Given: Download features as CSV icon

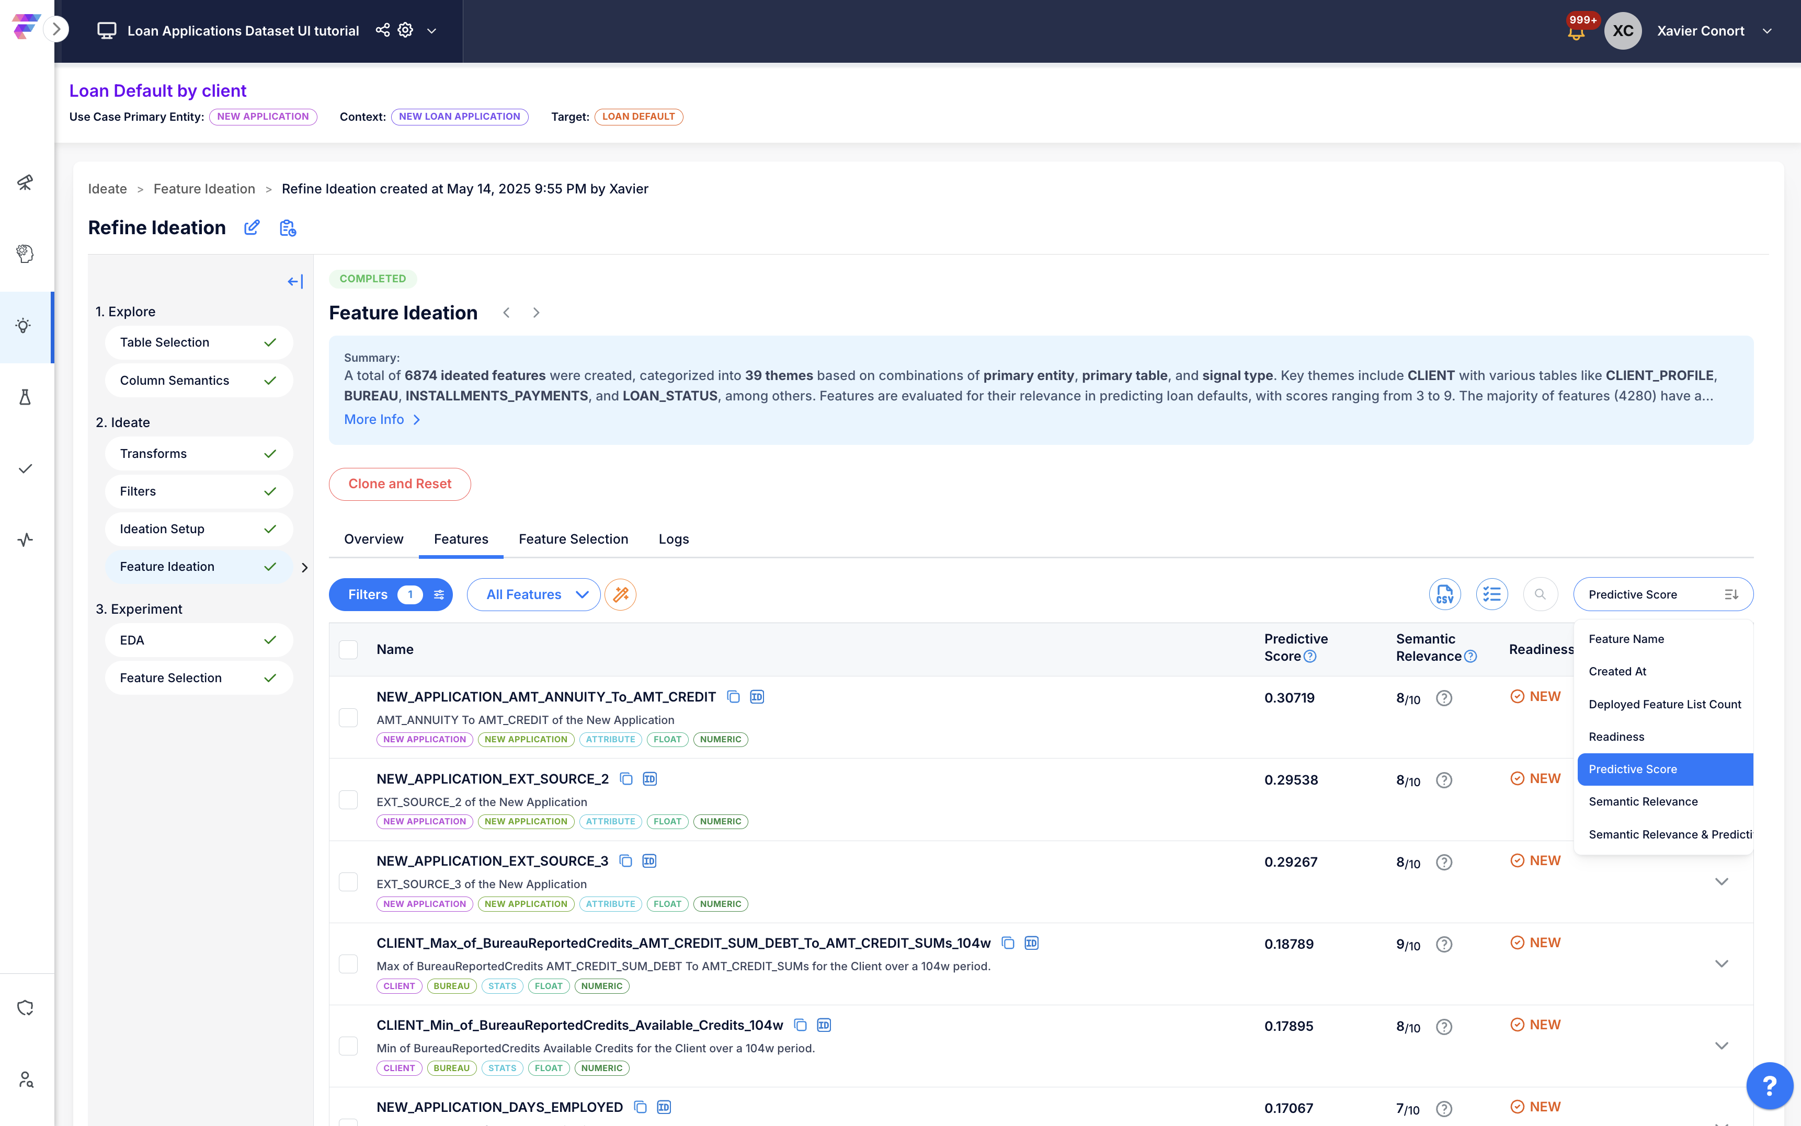Looking at the screenshot, I should 1444,594.
